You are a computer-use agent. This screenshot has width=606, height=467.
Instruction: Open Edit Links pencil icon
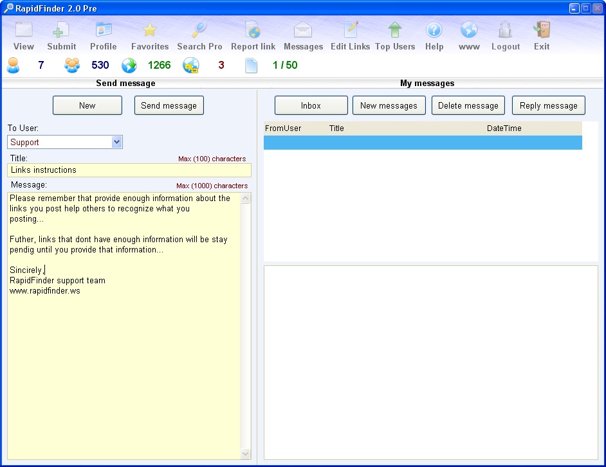(x=351, y=30)
